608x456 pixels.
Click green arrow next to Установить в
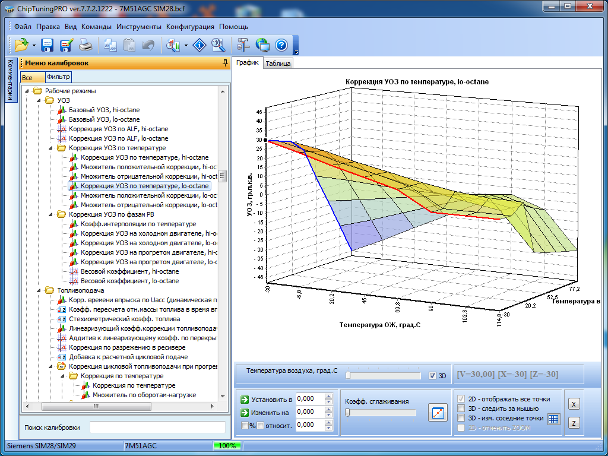[x=244, y=400]
